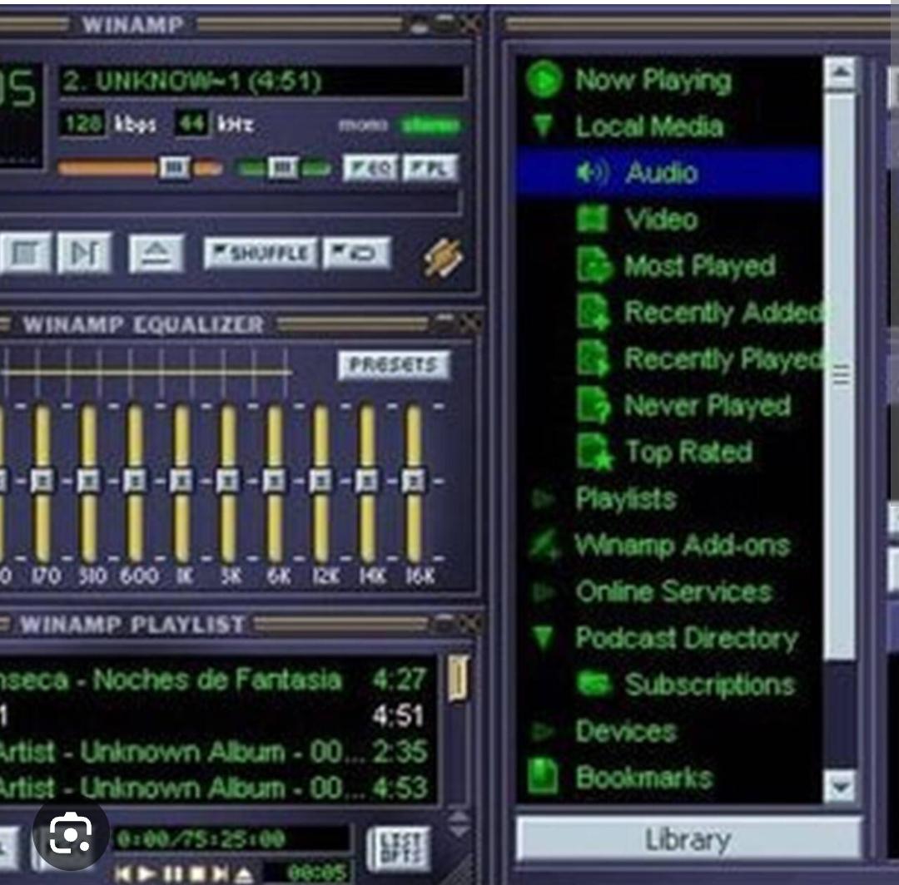Open the equalizer Presets menu

394,364
